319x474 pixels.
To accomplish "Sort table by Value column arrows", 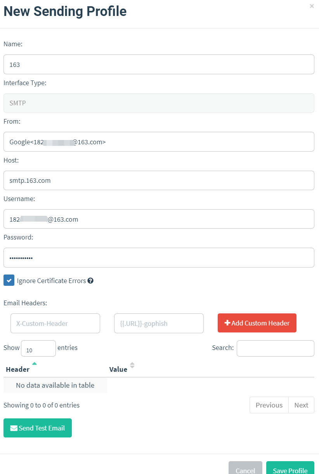I will pyautogui.click(x=132, y=365).
